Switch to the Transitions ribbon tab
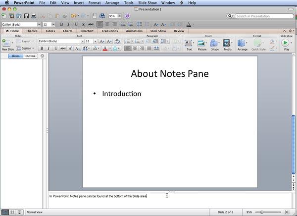The height and width of the screenshot is (216, 297). coord(109,31)
